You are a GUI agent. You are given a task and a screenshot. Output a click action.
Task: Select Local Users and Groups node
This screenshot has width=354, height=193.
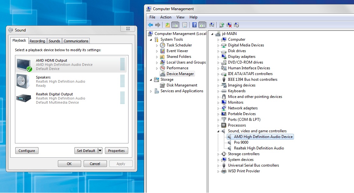tap(186, 62)
